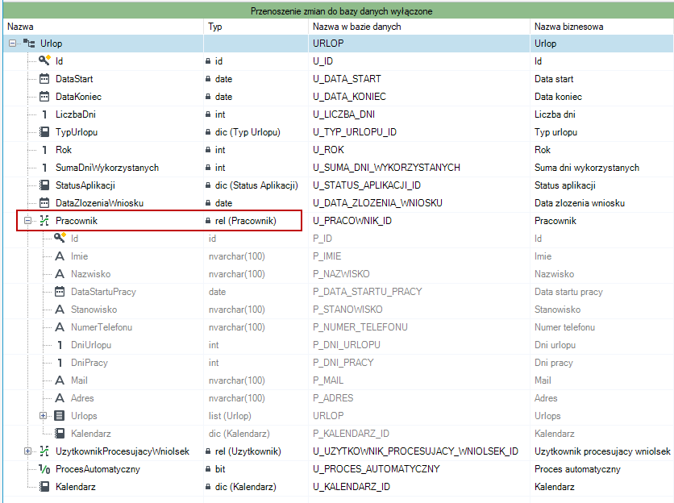Viewport: 674px width, 503px height.
Task: Expand the UzytkownikProcesujacyWniolsek node
Action: pos(28,451)
